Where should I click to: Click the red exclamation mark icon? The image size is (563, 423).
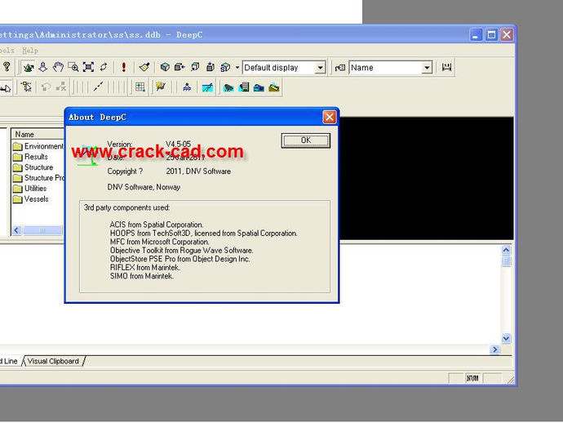(124, 67)
